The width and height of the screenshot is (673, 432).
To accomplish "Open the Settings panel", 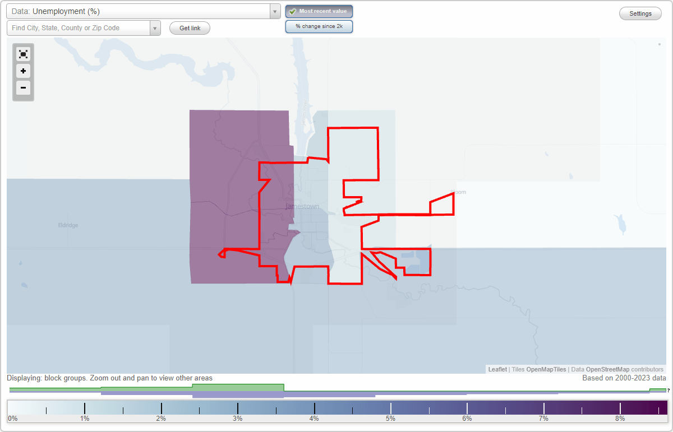I will point(640,13).
